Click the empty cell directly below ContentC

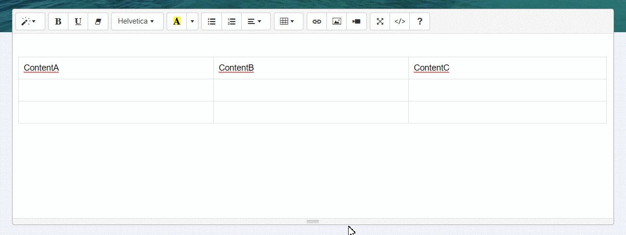click(x=508, y=90)
